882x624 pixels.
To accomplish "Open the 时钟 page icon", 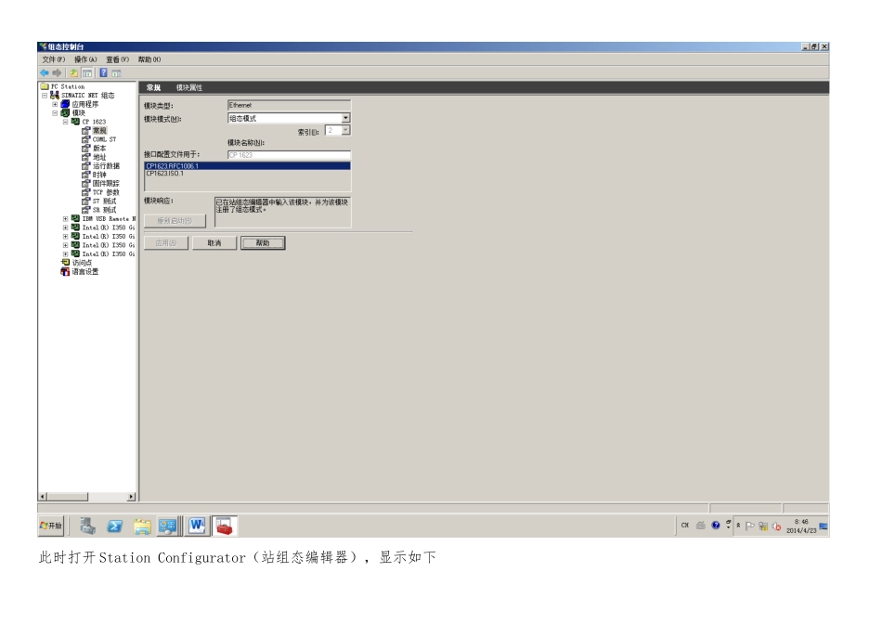I will tap(85, 175).
